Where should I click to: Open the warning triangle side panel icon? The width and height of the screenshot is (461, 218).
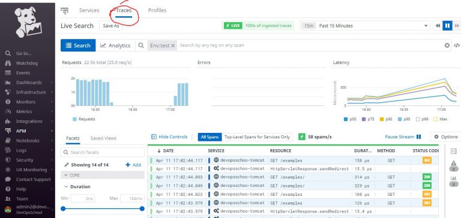point(454,163)
